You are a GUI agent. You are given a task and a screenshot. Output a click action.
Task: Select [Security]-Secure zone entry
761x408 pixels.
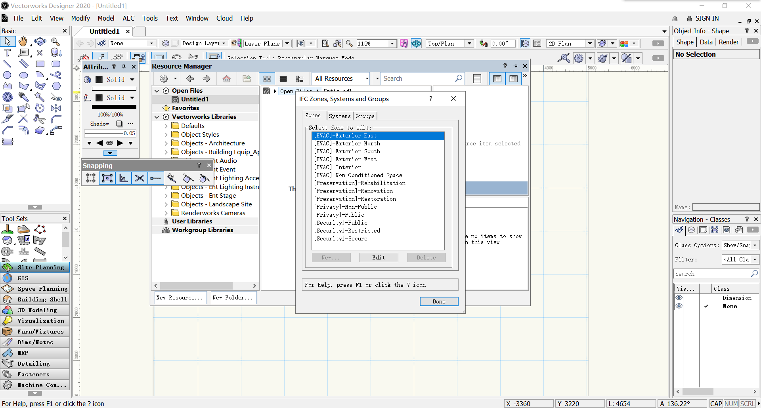(379, 238)
